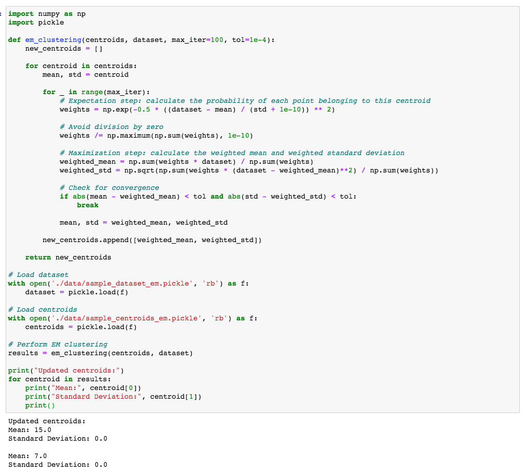Screen dimensions: 528x476
Task: Click the print "Updated centroids:" code line
Action: pyautogui.click(x=66, y=371)
